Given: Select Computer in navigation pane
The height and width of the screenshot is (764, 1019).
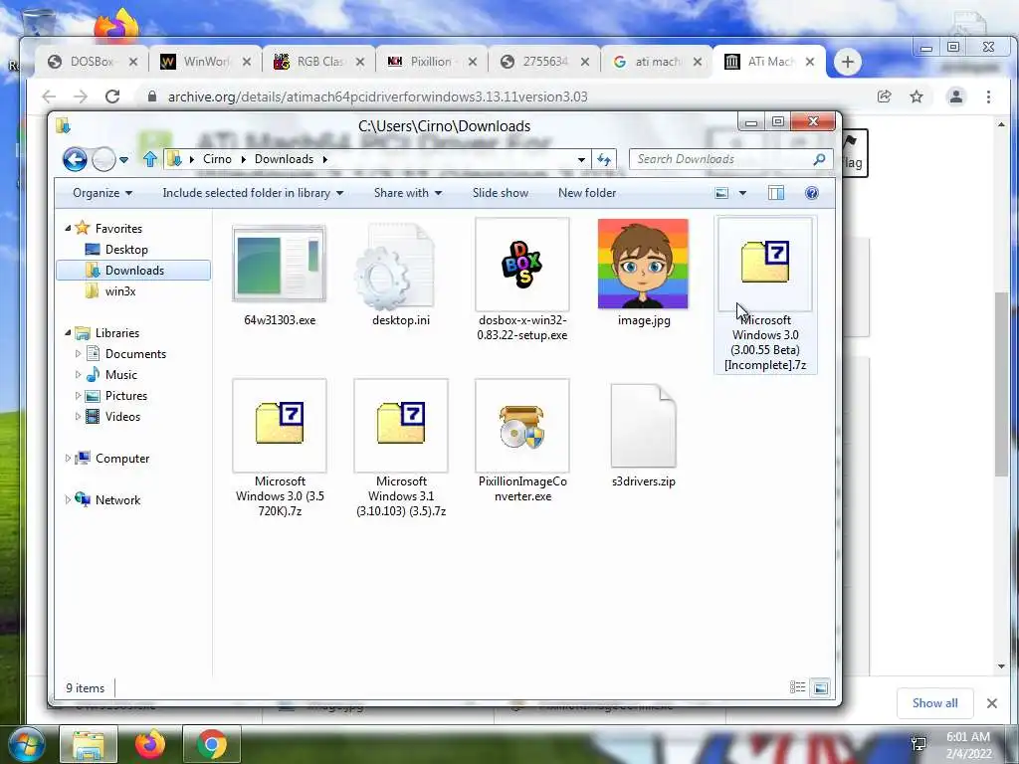Looking at the screenshot, I should click(122, 458).
